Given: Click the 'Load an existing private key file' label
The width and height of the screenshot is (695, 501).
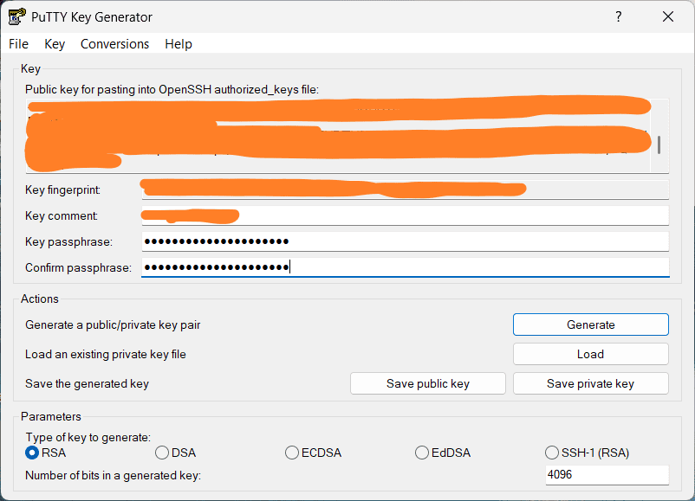Looking at the screenshot, I should (106, 354).
